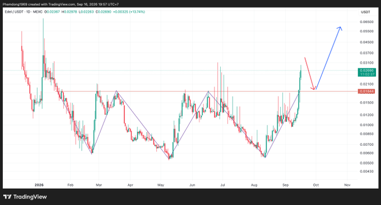
Task: Click the 0.02100 price axis label
Action: pos(366,84)
